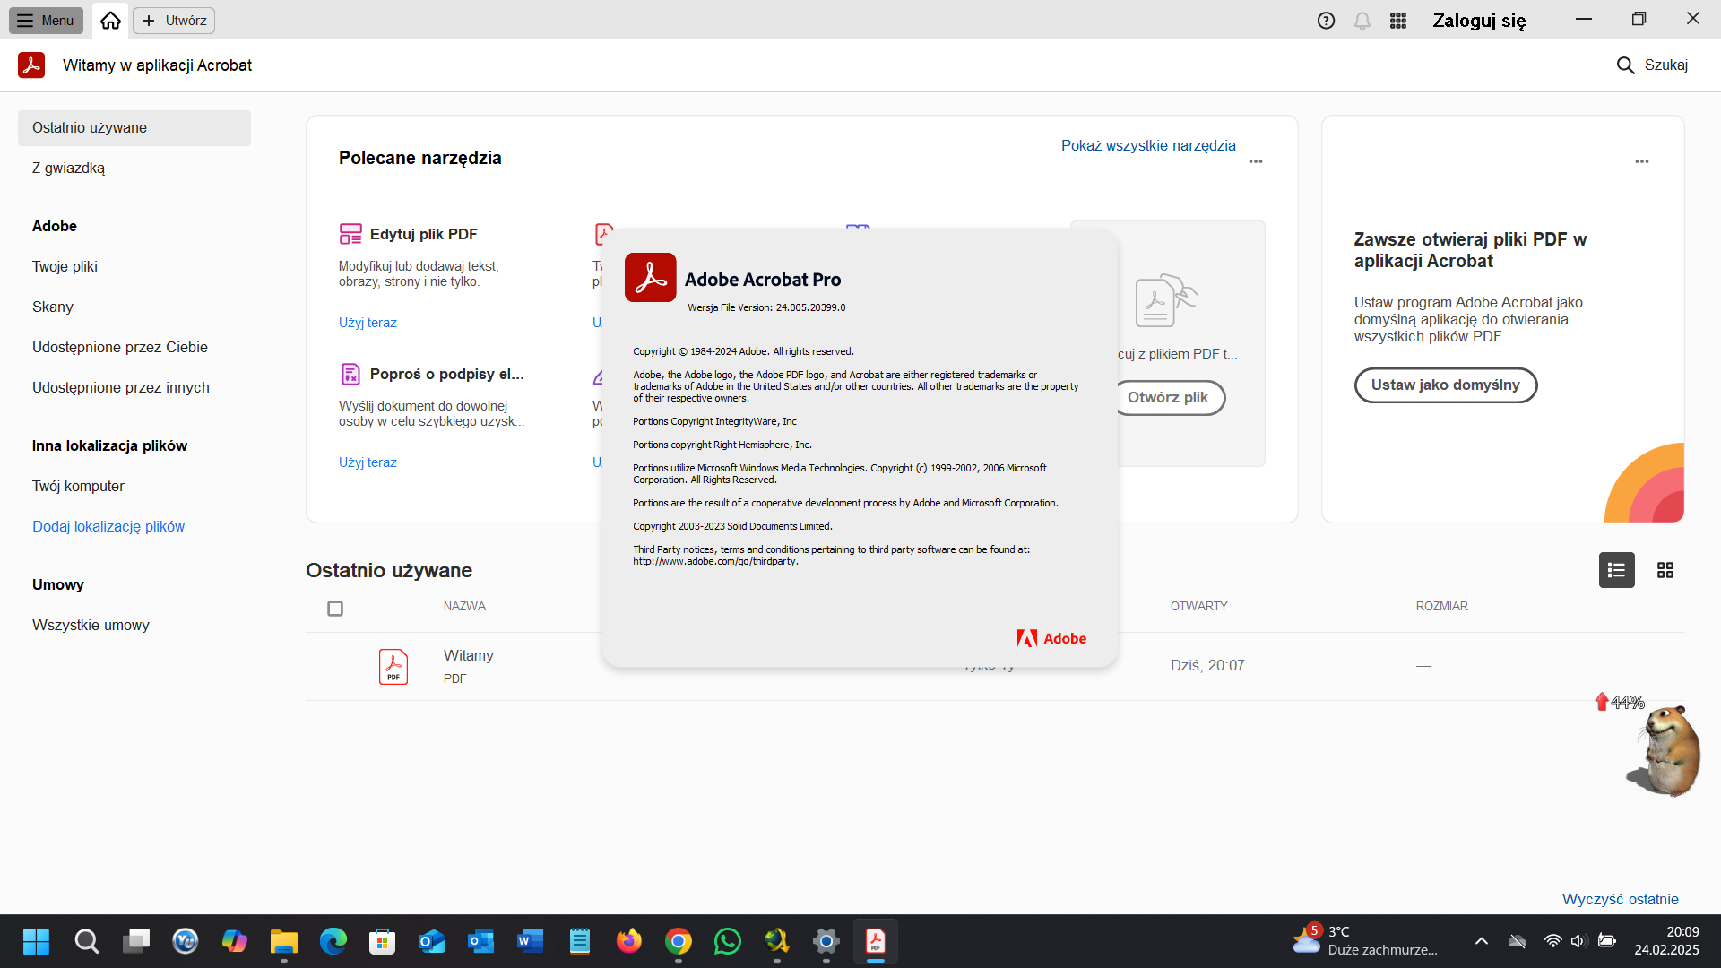Click Acrobat icon on the taskbar

coord(876,942)
